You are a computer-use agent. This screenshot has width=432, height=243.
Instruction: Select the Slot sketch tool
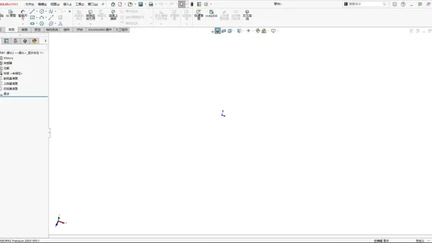click(x=32, y=24)
